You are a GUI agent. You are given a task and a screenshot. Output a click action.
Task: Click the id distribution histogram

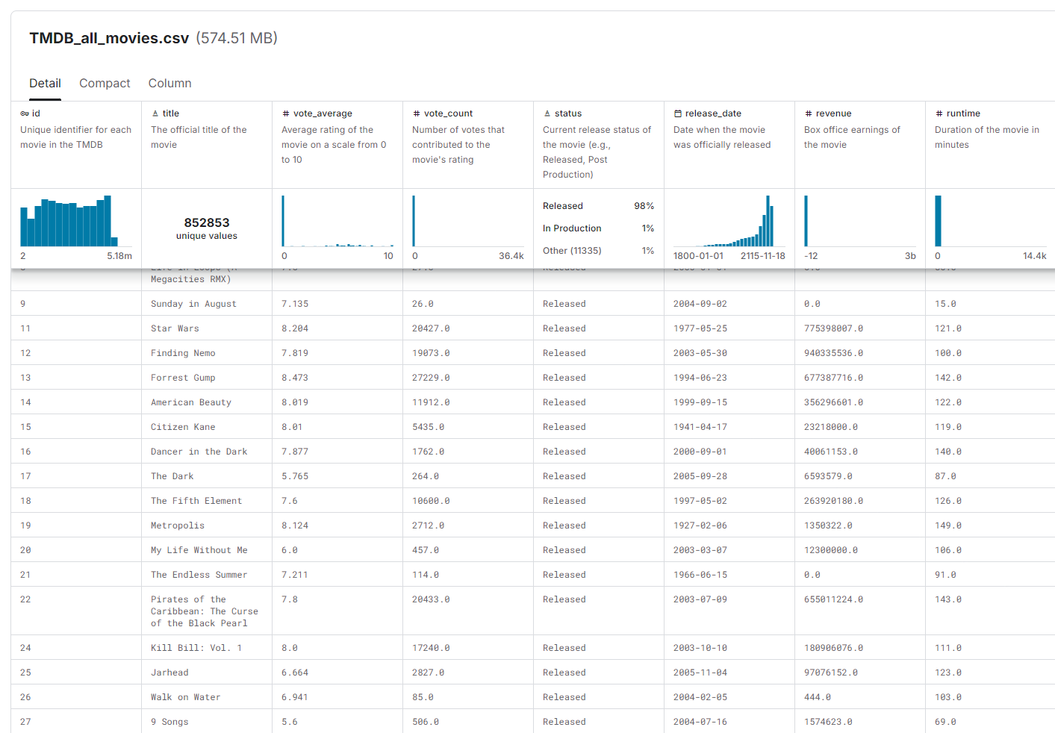pyautogui.click(x=76, y=221)
